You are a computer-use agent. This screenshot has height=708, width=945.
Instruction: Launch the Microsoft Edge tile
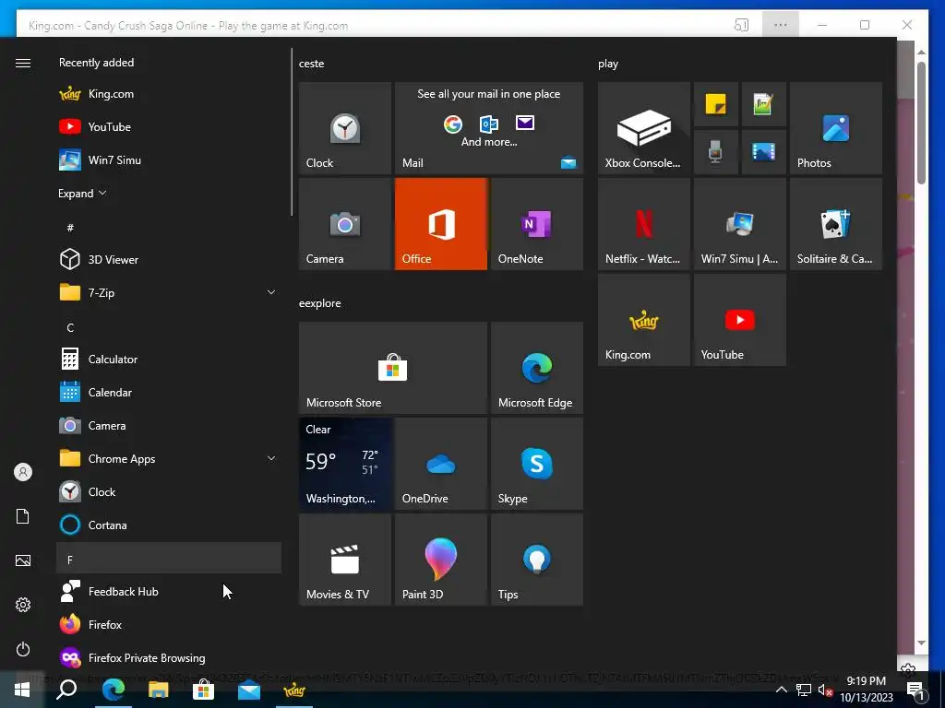[537, 368]
